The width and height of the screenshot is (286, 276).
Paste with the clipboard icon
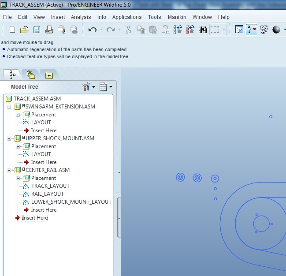[153, 30]
